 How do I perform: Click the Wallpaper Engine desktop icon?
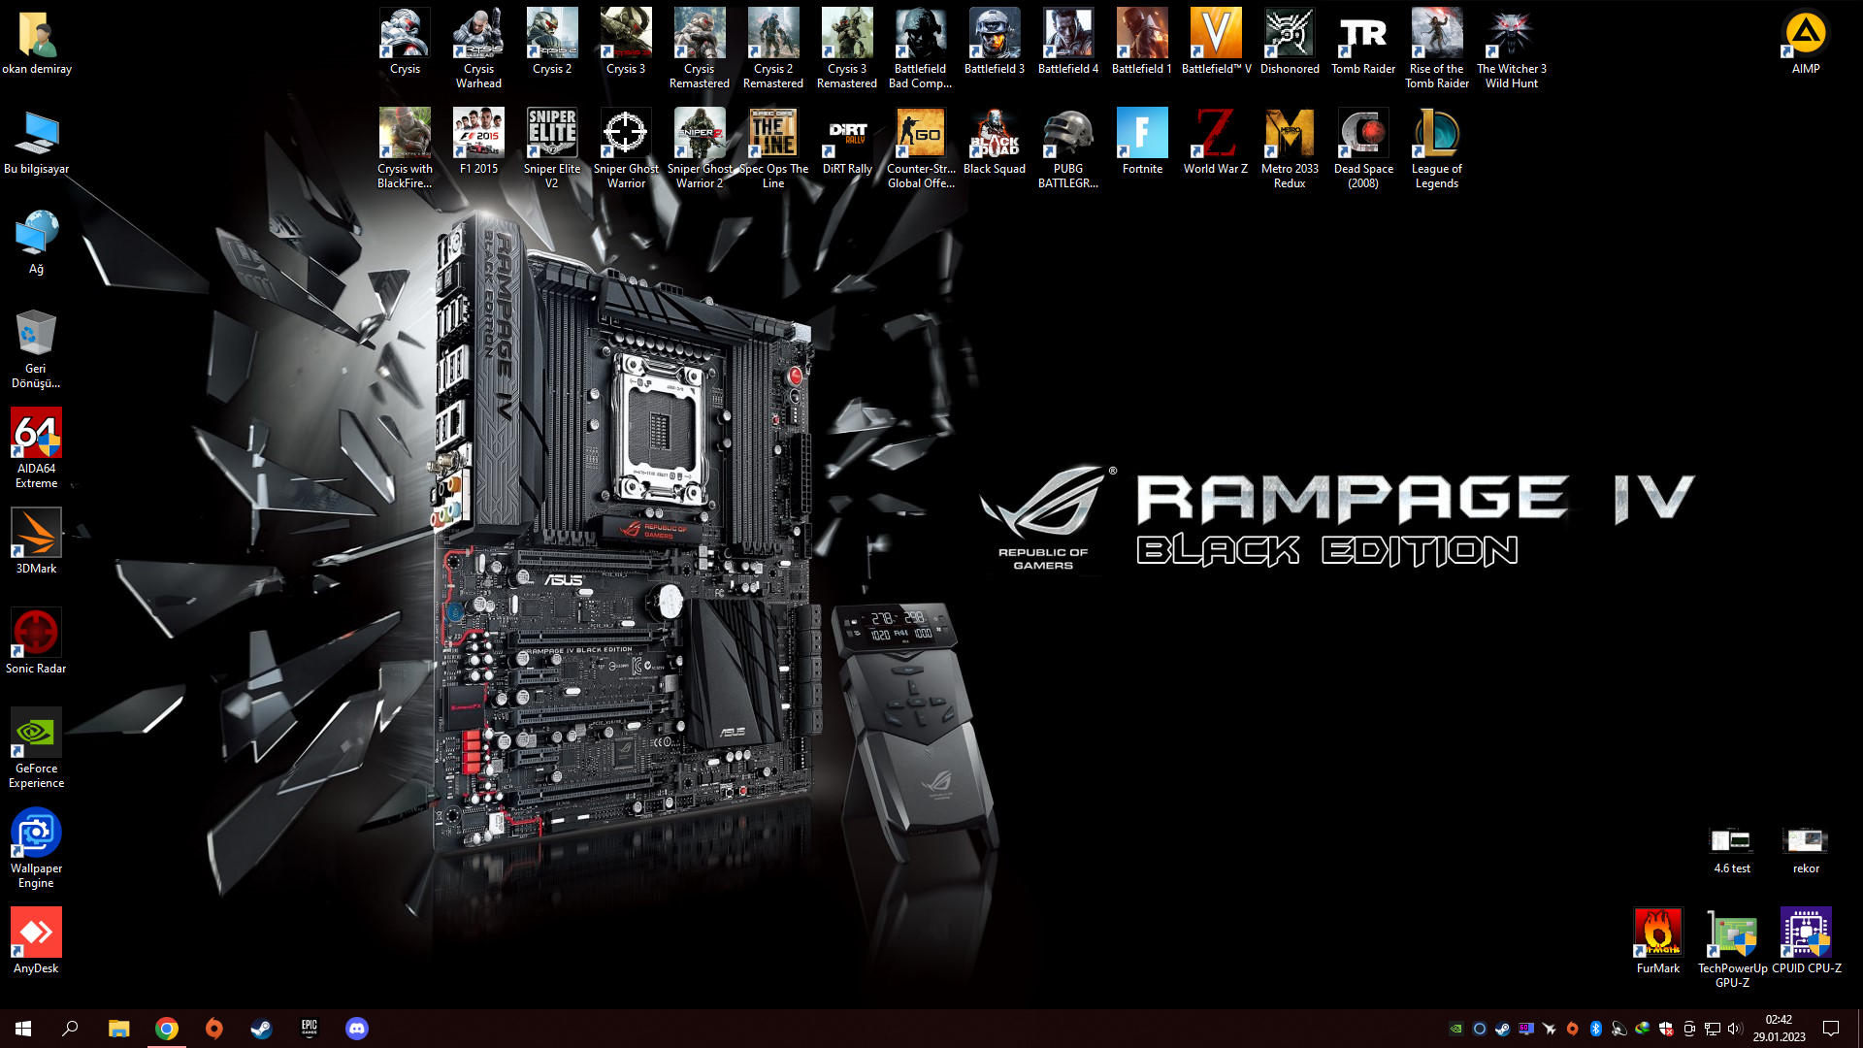coord(36,834)
